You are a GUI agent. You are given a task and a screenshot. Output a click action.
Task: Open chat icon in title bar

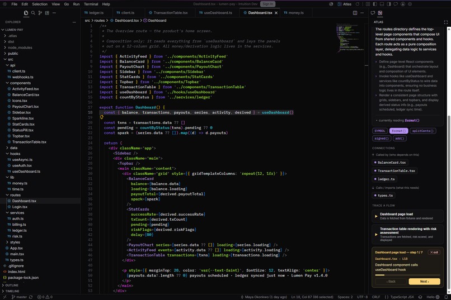396,4
